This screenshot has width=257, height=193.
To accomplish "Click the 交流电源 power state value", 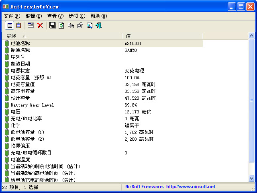I will [x=134, y=71].
